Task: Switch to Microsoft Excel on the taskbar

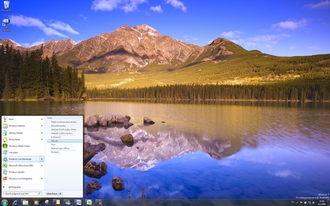Action: [89, 202]
